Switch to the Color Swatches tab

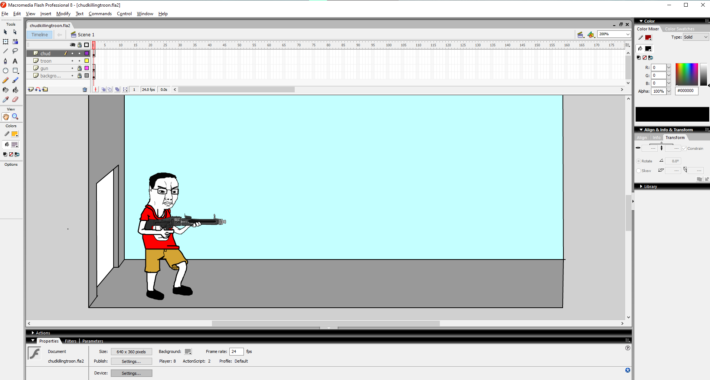point(679,29)
